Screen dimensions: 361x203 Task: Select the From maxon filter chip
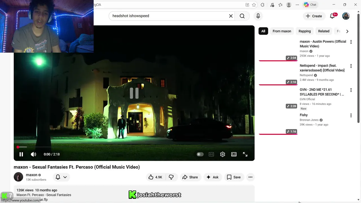tap(282, 31)
